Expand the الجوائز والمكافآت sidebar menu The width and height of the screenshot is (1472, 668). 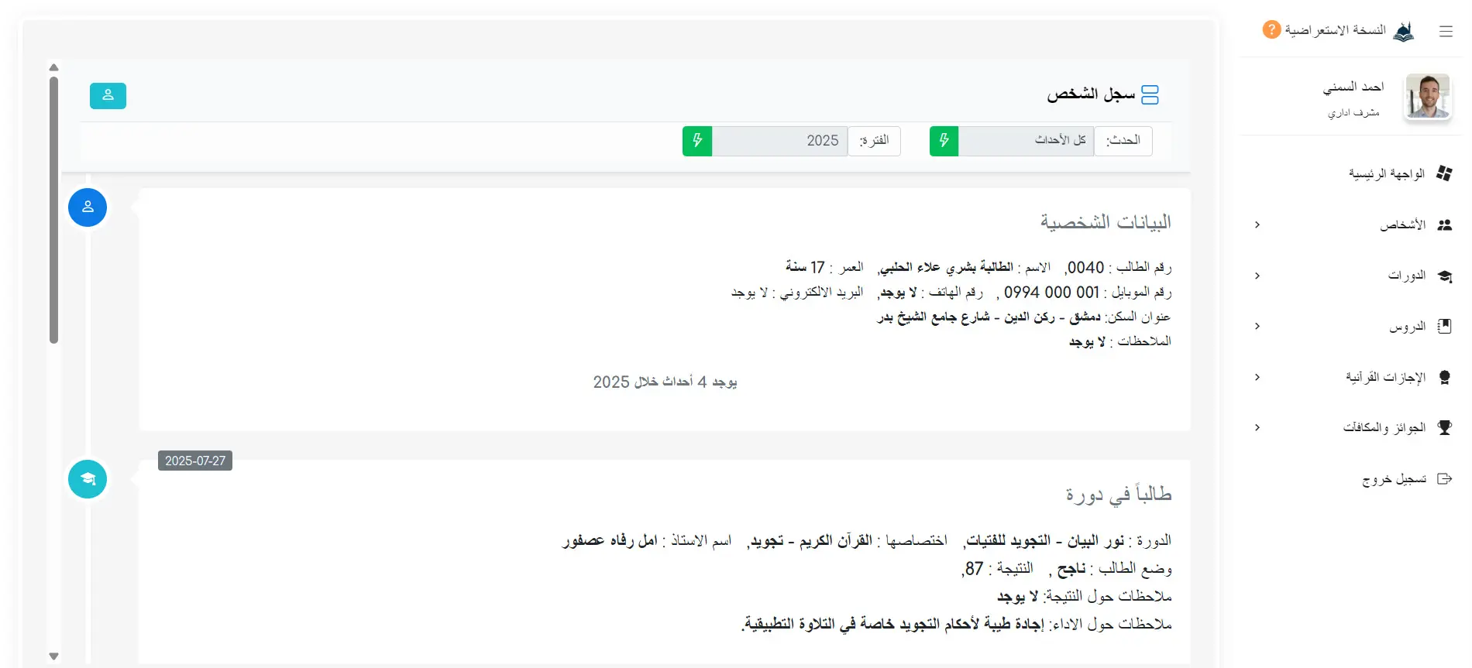(x=1384, y=427)
